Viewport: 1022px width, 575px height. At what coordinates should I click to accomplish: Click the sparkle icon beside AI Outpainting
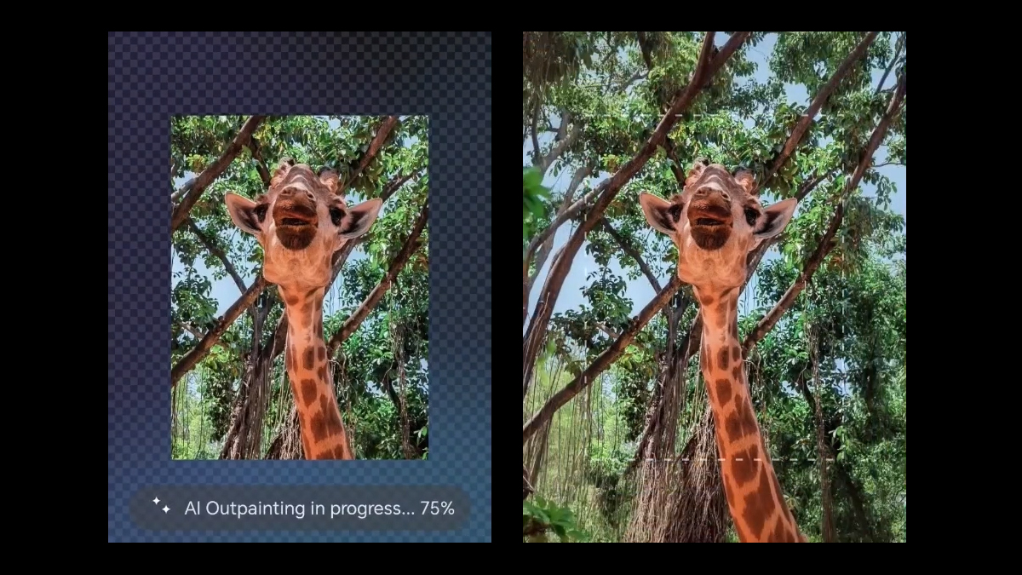pos(161,505)
